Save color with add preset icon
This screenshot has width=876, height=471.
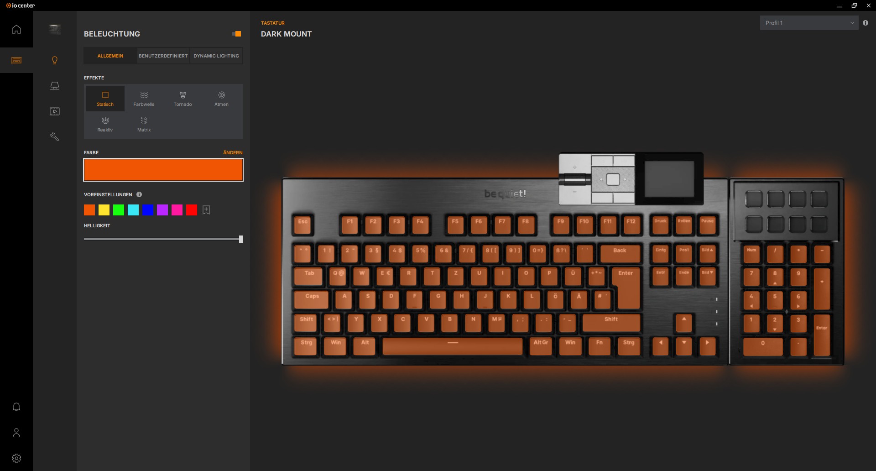pyautogui.click(x=206, y=210)
